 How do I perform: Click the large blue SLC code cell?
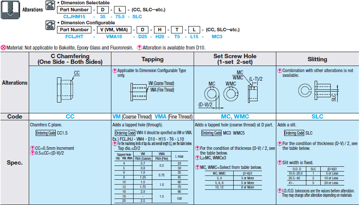click(x=317, y=116)
